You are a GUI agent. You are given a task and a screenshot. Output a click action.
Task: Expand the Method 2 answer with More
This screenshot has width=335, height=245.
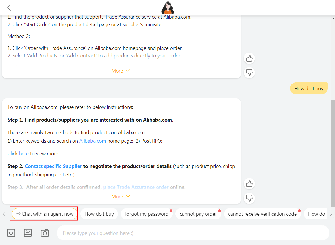(x=121, y=71)
